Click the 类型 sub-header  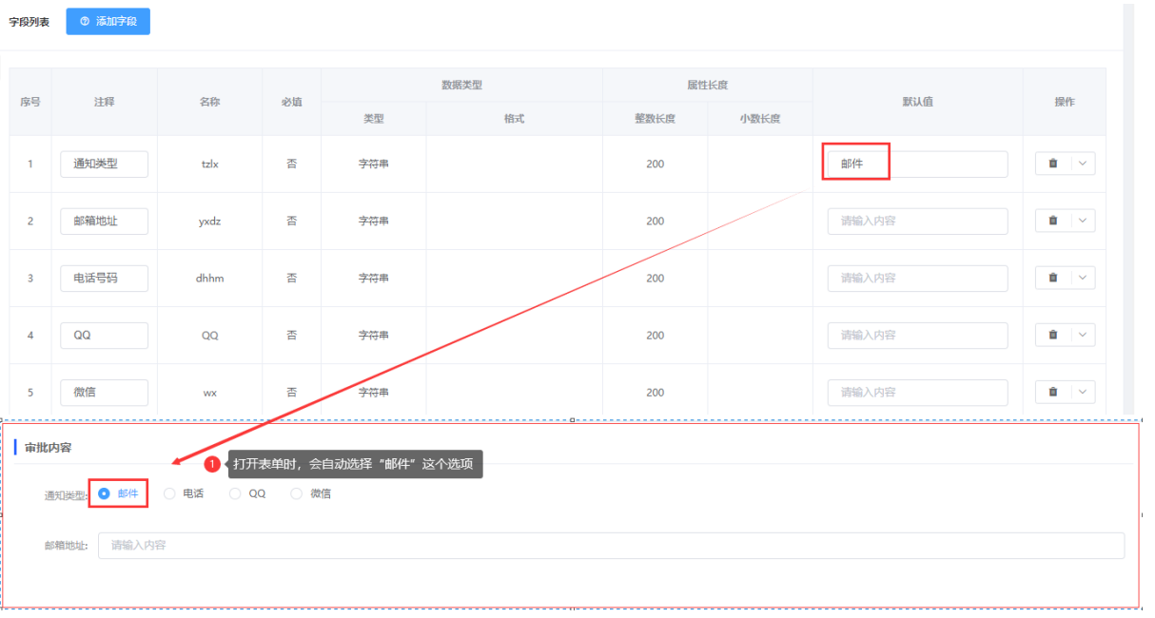pos(373,119)
